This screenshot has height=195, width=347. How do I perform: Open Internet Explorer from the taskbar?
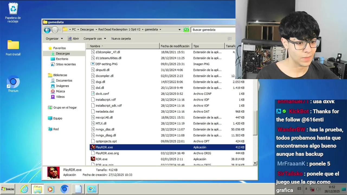pyautogui.click(x=24, y=189)
